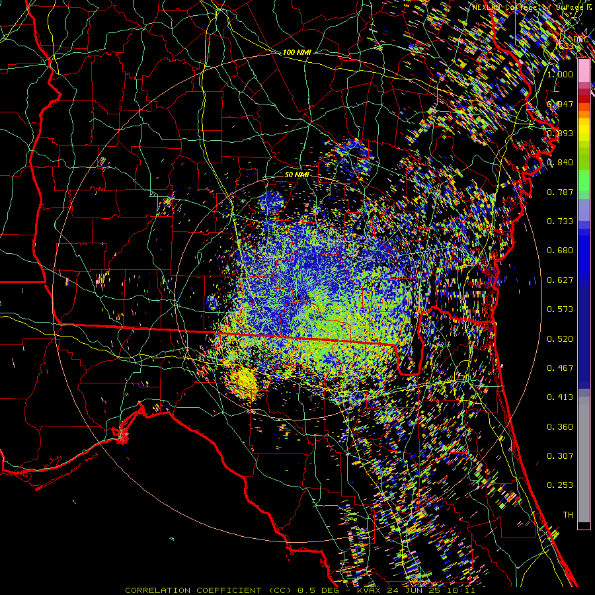Click the radar site marker at the rings' center
The height and width of the screenshot is (595, 595).
pos(299,297)
